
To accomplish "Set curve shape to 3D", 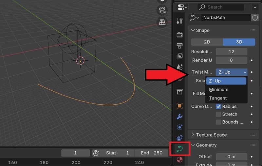I will coord(239,42).
